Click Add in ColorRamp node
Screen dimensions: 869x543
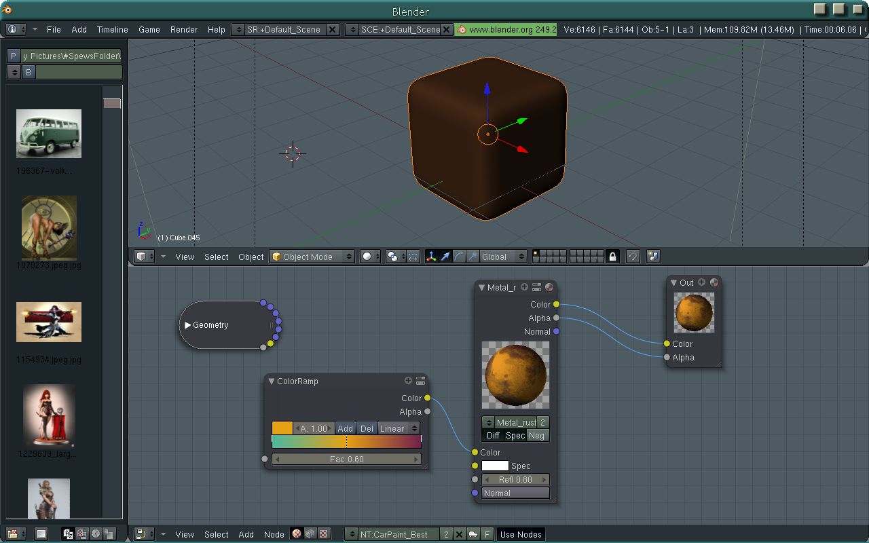tap(345, 428)
